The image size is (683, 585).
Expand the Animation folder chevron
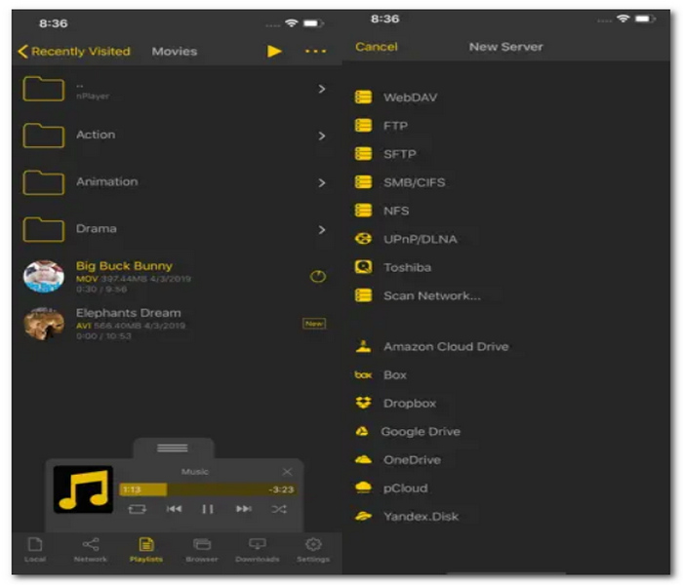point(321,183)
